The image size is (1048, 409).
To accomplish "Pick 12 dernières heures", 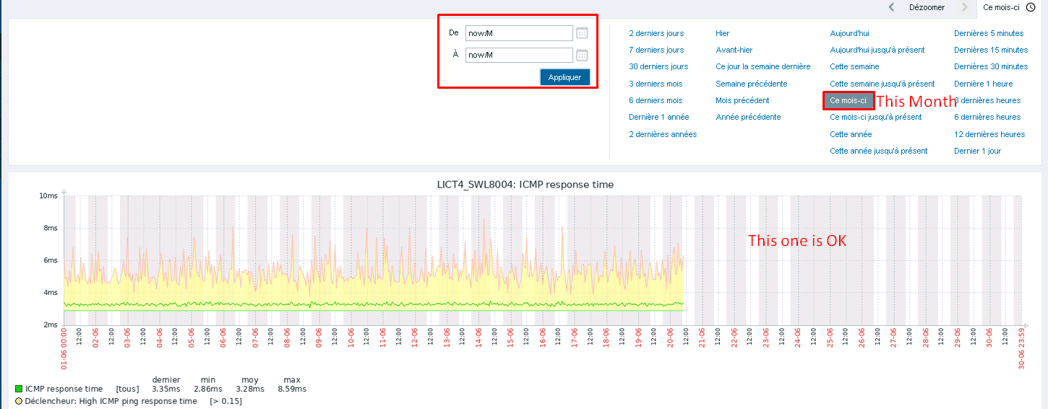I will [x=989, y=134].
